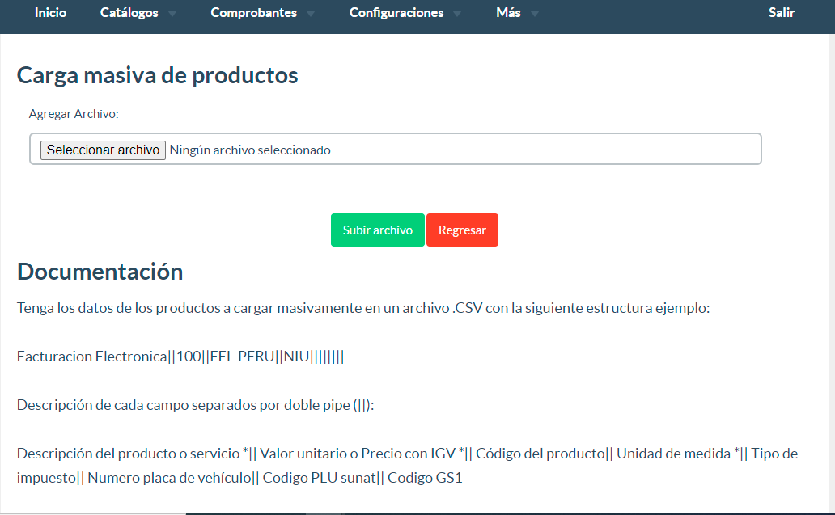The height and width of the screenshot is (515, 835).
Task: Click Salir to log out
Action: 782,13
